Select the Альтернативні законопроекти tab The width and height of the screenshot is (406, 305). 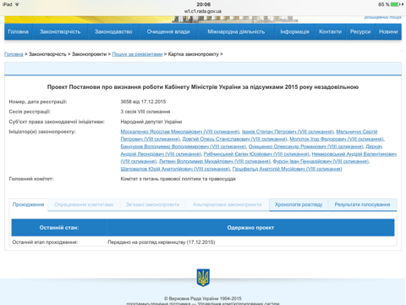click(x=228, y=204)
